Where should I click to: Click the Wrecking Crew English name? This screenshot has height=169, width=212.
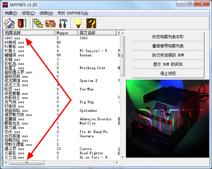(93, 68)
